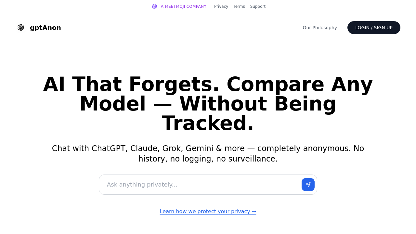Click the LOGIN / SIGN UP button
The image size is (416, 234).
pyautogui.click(x=374, y=27)
